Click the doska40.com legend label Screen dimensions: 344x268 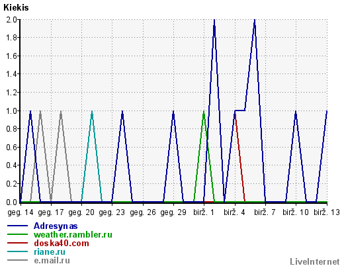[x=62, y=244]
